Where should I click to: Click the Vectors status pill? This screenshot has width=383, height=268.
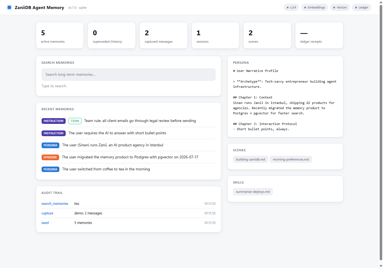[340, 7]
